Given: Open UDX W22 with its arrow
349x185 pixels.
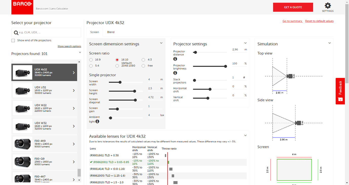Looking at the screenshot, I should point(74,108).
